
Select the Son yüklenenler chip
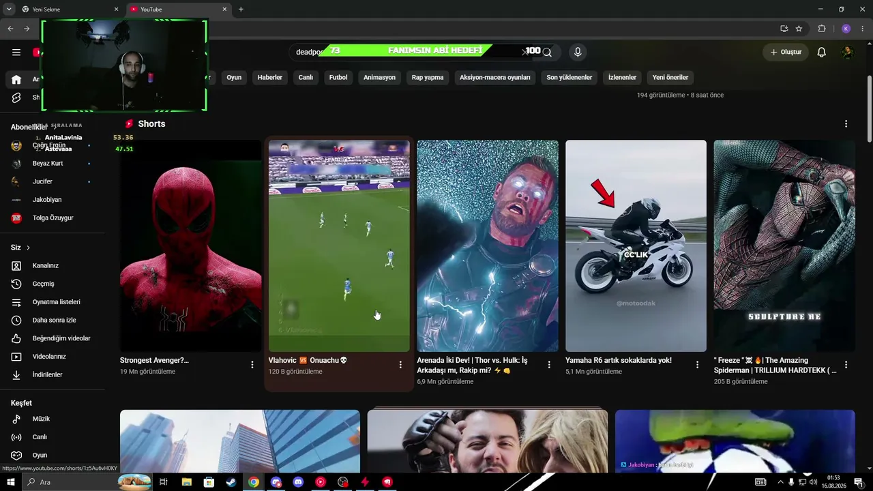coord(569,78)
